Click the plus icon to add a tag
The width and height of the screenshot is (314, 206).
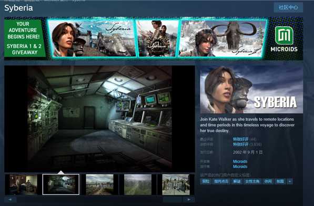(x=290, y=181)
